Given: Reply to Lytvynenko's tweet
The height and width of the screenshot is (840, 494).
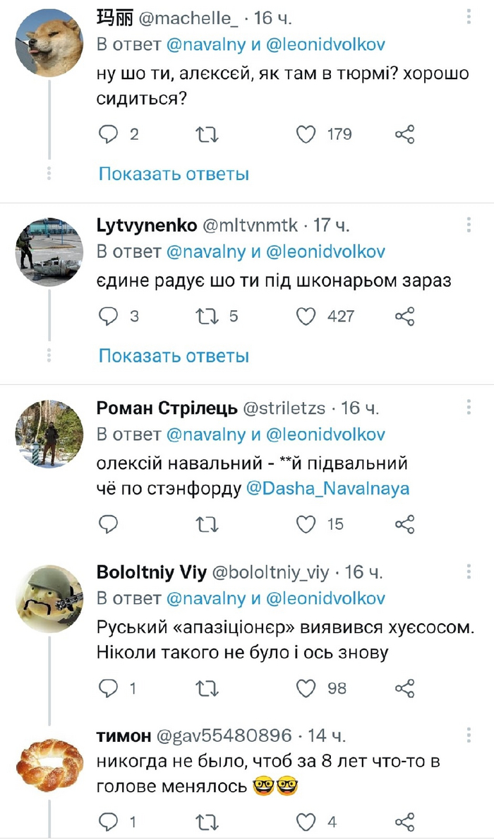Looking at the screenshot, I should [x=108, y=317].
